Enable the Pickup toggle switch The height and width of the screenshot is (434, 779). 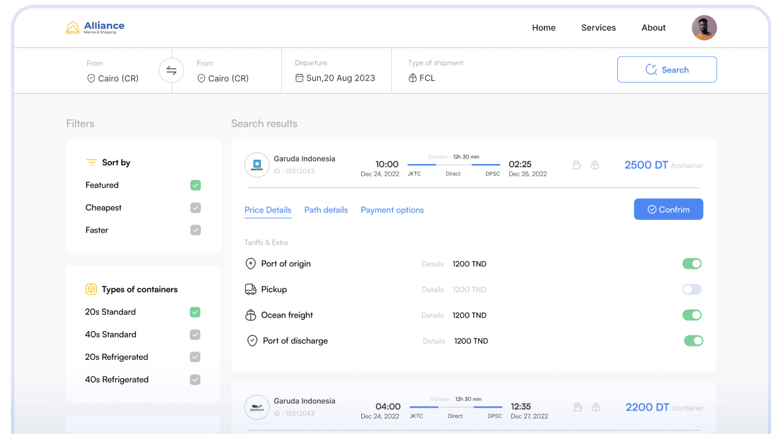pyautogui.click(x=692, y=290)
